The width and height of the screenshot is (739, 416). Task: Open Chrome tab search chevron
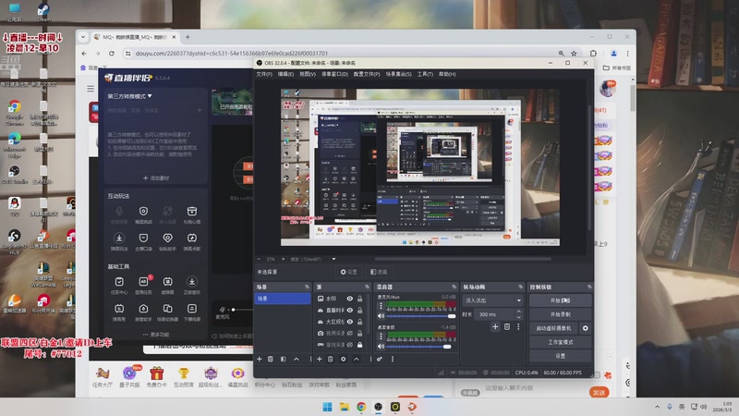(83, 37)
